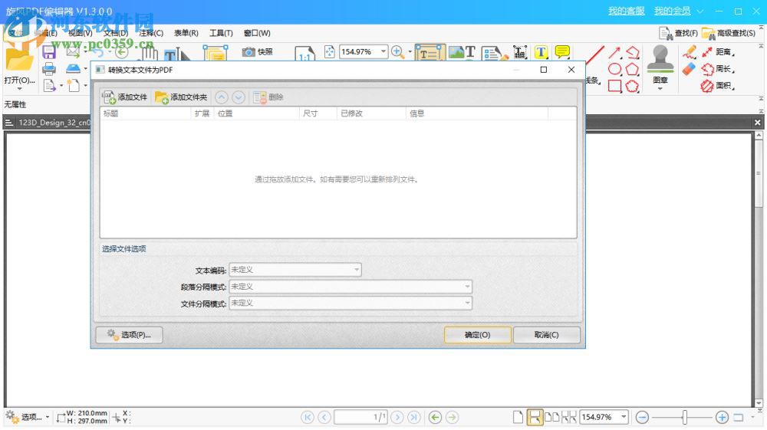This screenshot has height=430, width=767.
Task: Select the Distance (距离) measuring tool
Action: [x=718, y=52]
